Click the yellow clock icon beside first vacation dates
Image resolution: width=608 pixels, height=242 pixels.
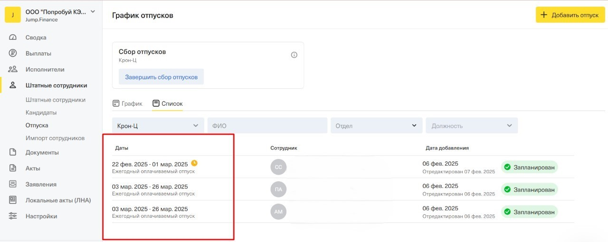pos(194,163)
